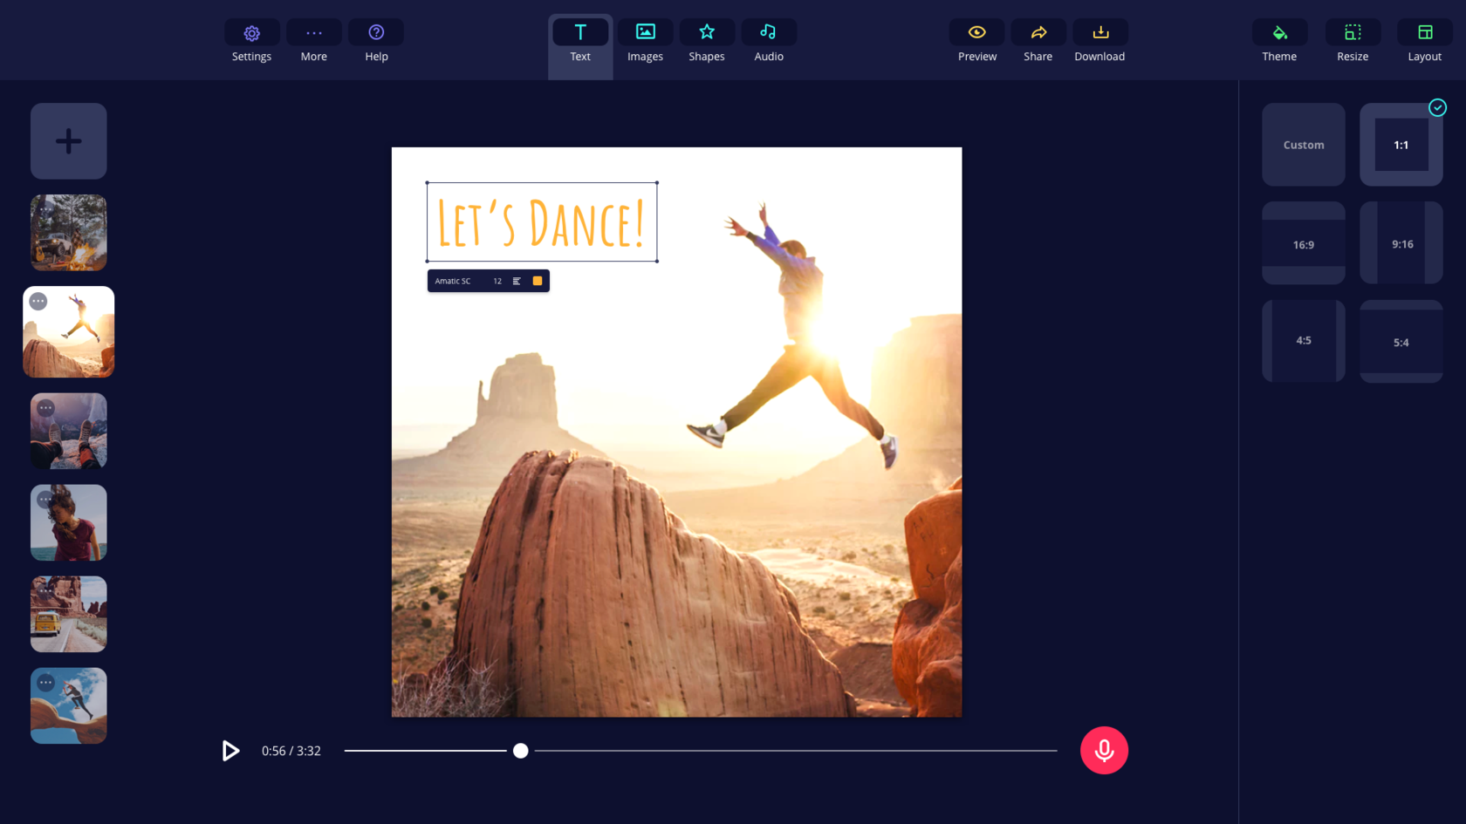Select the jumping person slide thumbnail
The image size is (1466, 824).
pyautogui.click(x=68, y=331)
